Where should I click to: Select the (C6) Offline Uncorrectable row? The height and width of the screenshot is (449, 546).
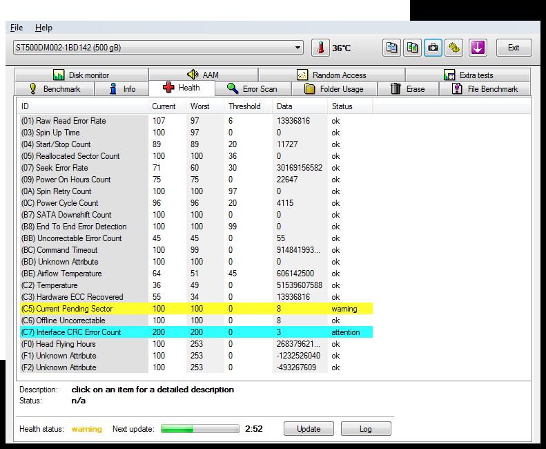tap(197, 321)
